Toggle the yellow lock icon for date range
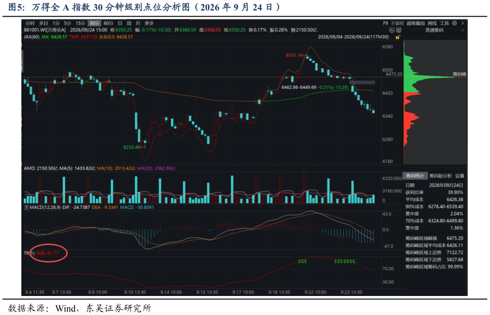The height and width of the screenshot is (315, 490). [x=398, y=37]
